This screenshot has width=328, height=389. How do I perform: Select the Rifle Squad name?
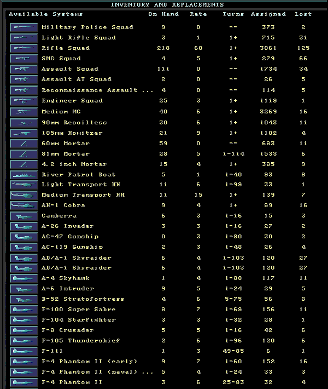66,48
